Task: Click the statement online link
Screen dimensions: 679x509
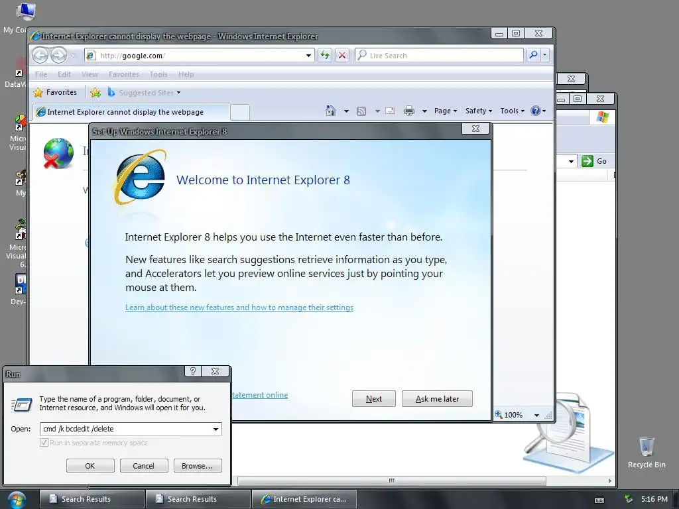Action: click(x=260, y=395)
